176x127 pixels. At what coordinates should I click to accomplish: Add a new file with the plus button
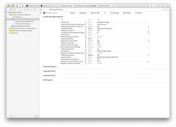(8, 116)
